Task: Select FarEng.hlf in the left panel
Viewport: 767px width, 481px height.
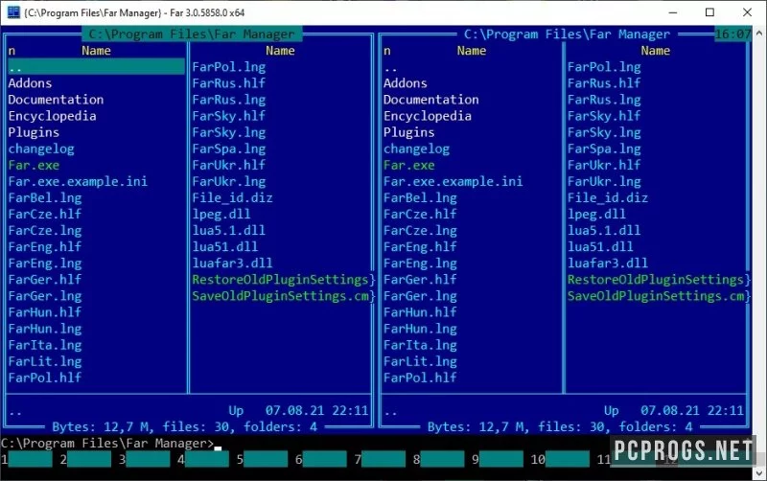Action: (45, 247)
